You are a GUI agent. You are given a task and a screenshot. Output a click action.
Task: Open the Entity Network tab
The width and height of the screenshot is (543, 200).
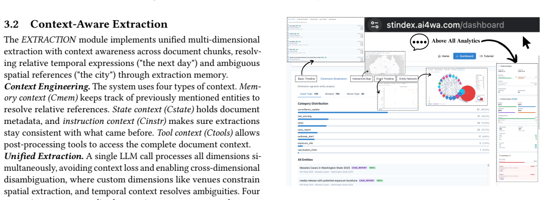[408, 79]
